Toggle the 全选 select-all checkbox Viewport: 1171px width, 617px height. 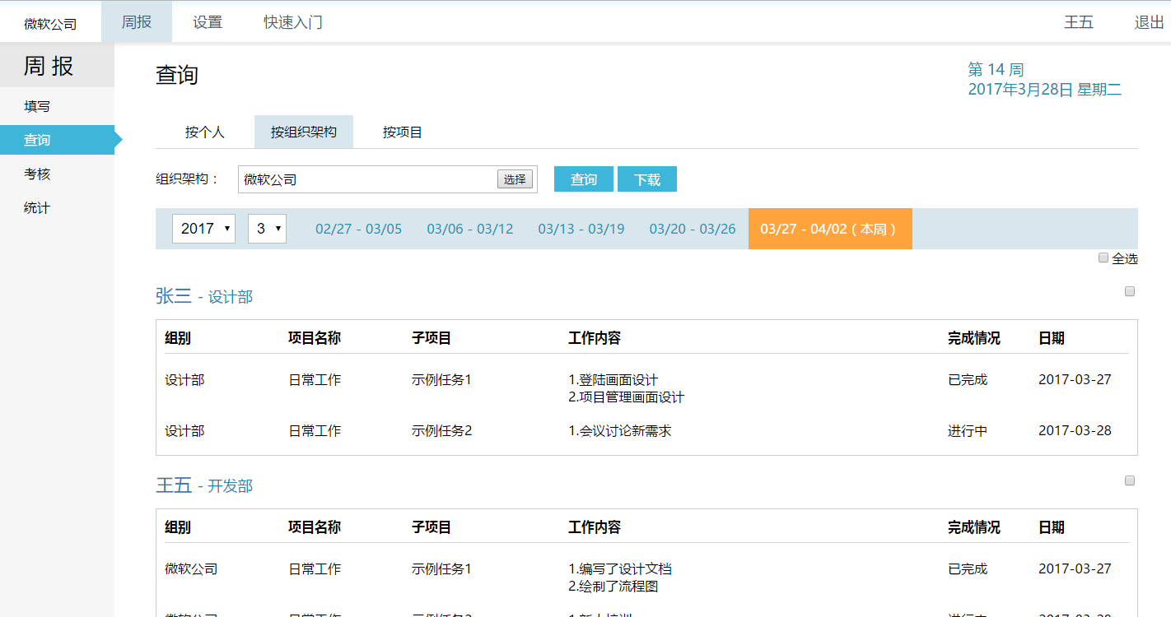tap(1103, 258)
